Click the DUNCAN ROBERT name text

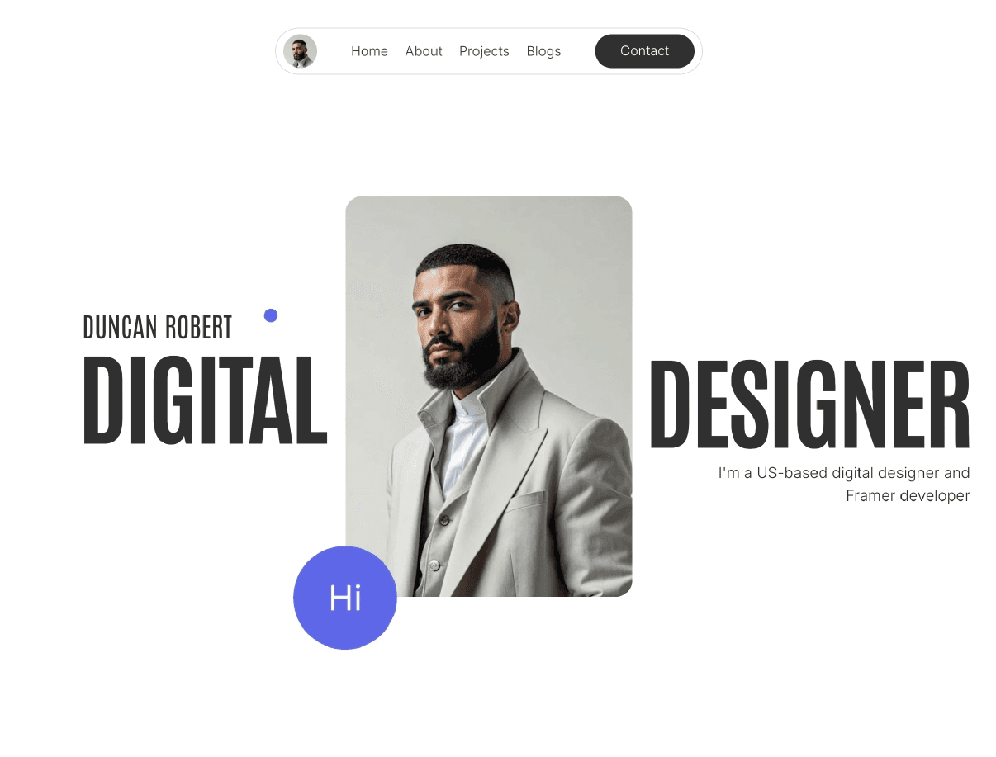(158, 328)
